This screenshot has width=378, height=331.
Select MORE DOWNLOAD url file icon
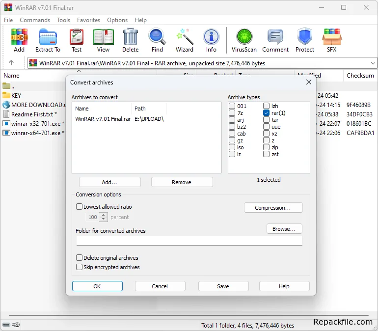tap(6, 105)
